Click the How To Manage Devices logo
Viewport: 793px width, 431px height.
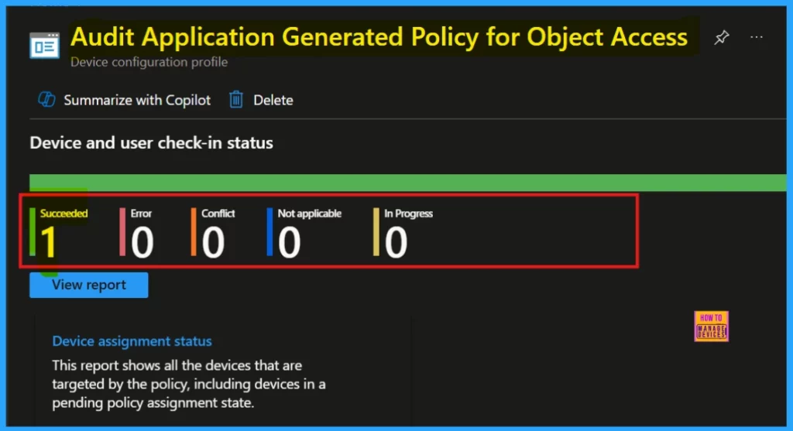711,327
